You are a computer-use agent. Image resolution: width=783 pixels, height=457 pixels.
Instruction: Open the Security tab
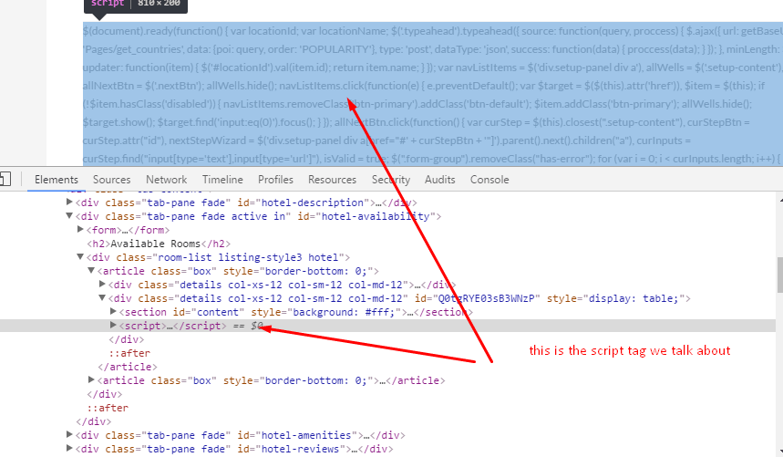click(390, 180)
